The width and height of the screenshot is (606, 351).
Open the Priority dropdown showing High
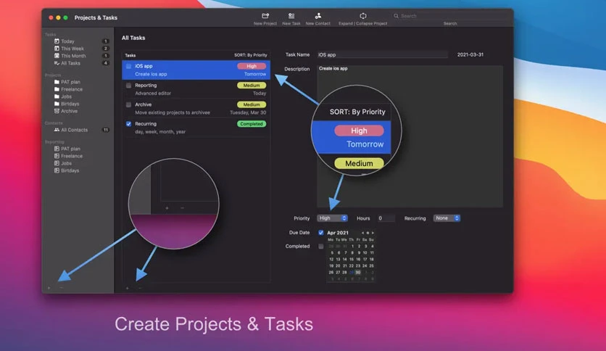point(333,218)
